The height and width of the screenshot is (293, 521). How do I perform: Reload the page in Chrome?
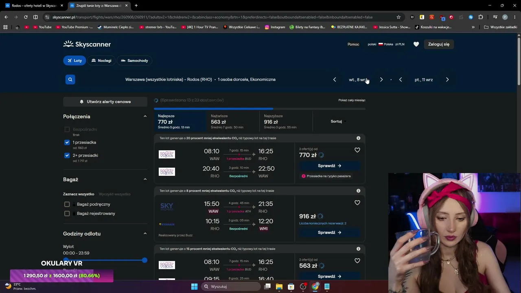tap(26, 17)
